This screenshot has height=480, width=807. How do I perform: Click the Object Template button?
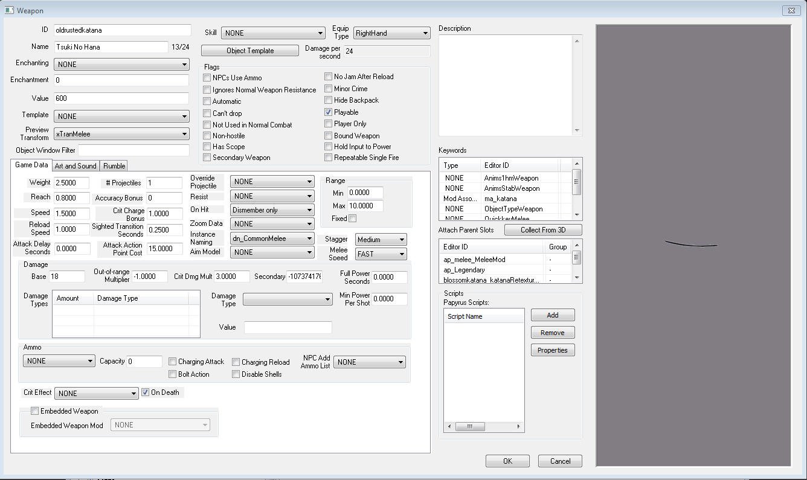pos(250,51)
